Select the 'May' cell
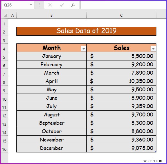 point(51,90)
